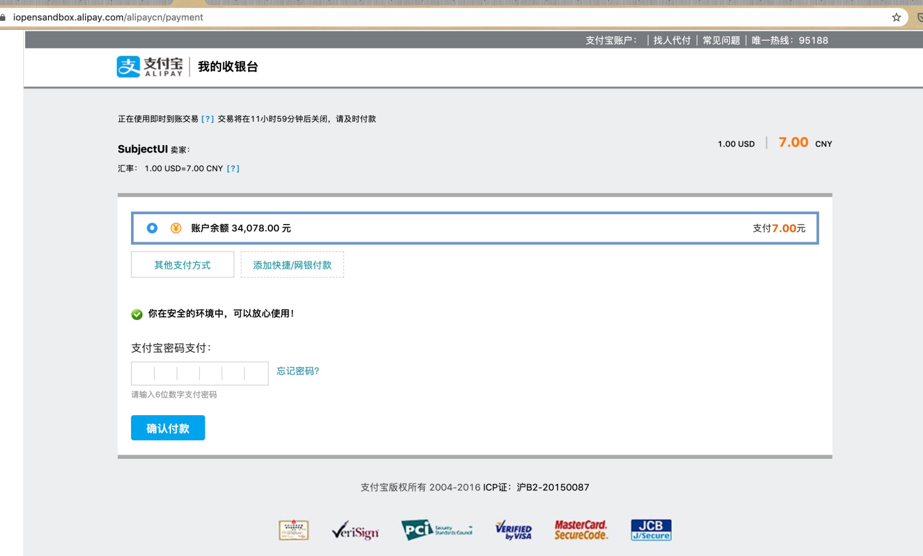Click the ICP证 沪B2-20150087 footer text
The width and height of the screenshot is (923, 556).
coord(536,487)
